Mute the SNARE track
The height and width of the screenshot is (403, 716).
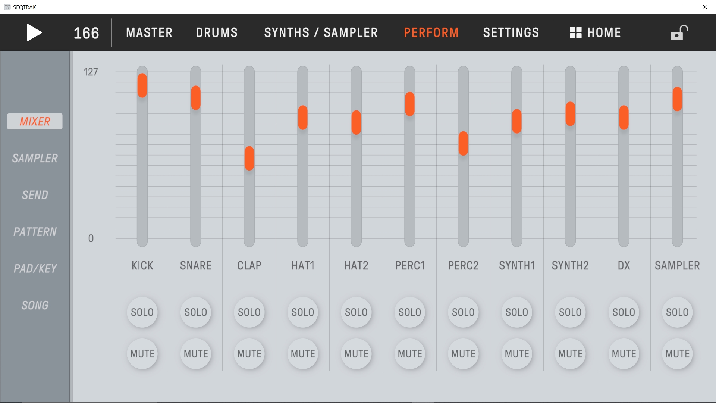click(x=196, y=354)
